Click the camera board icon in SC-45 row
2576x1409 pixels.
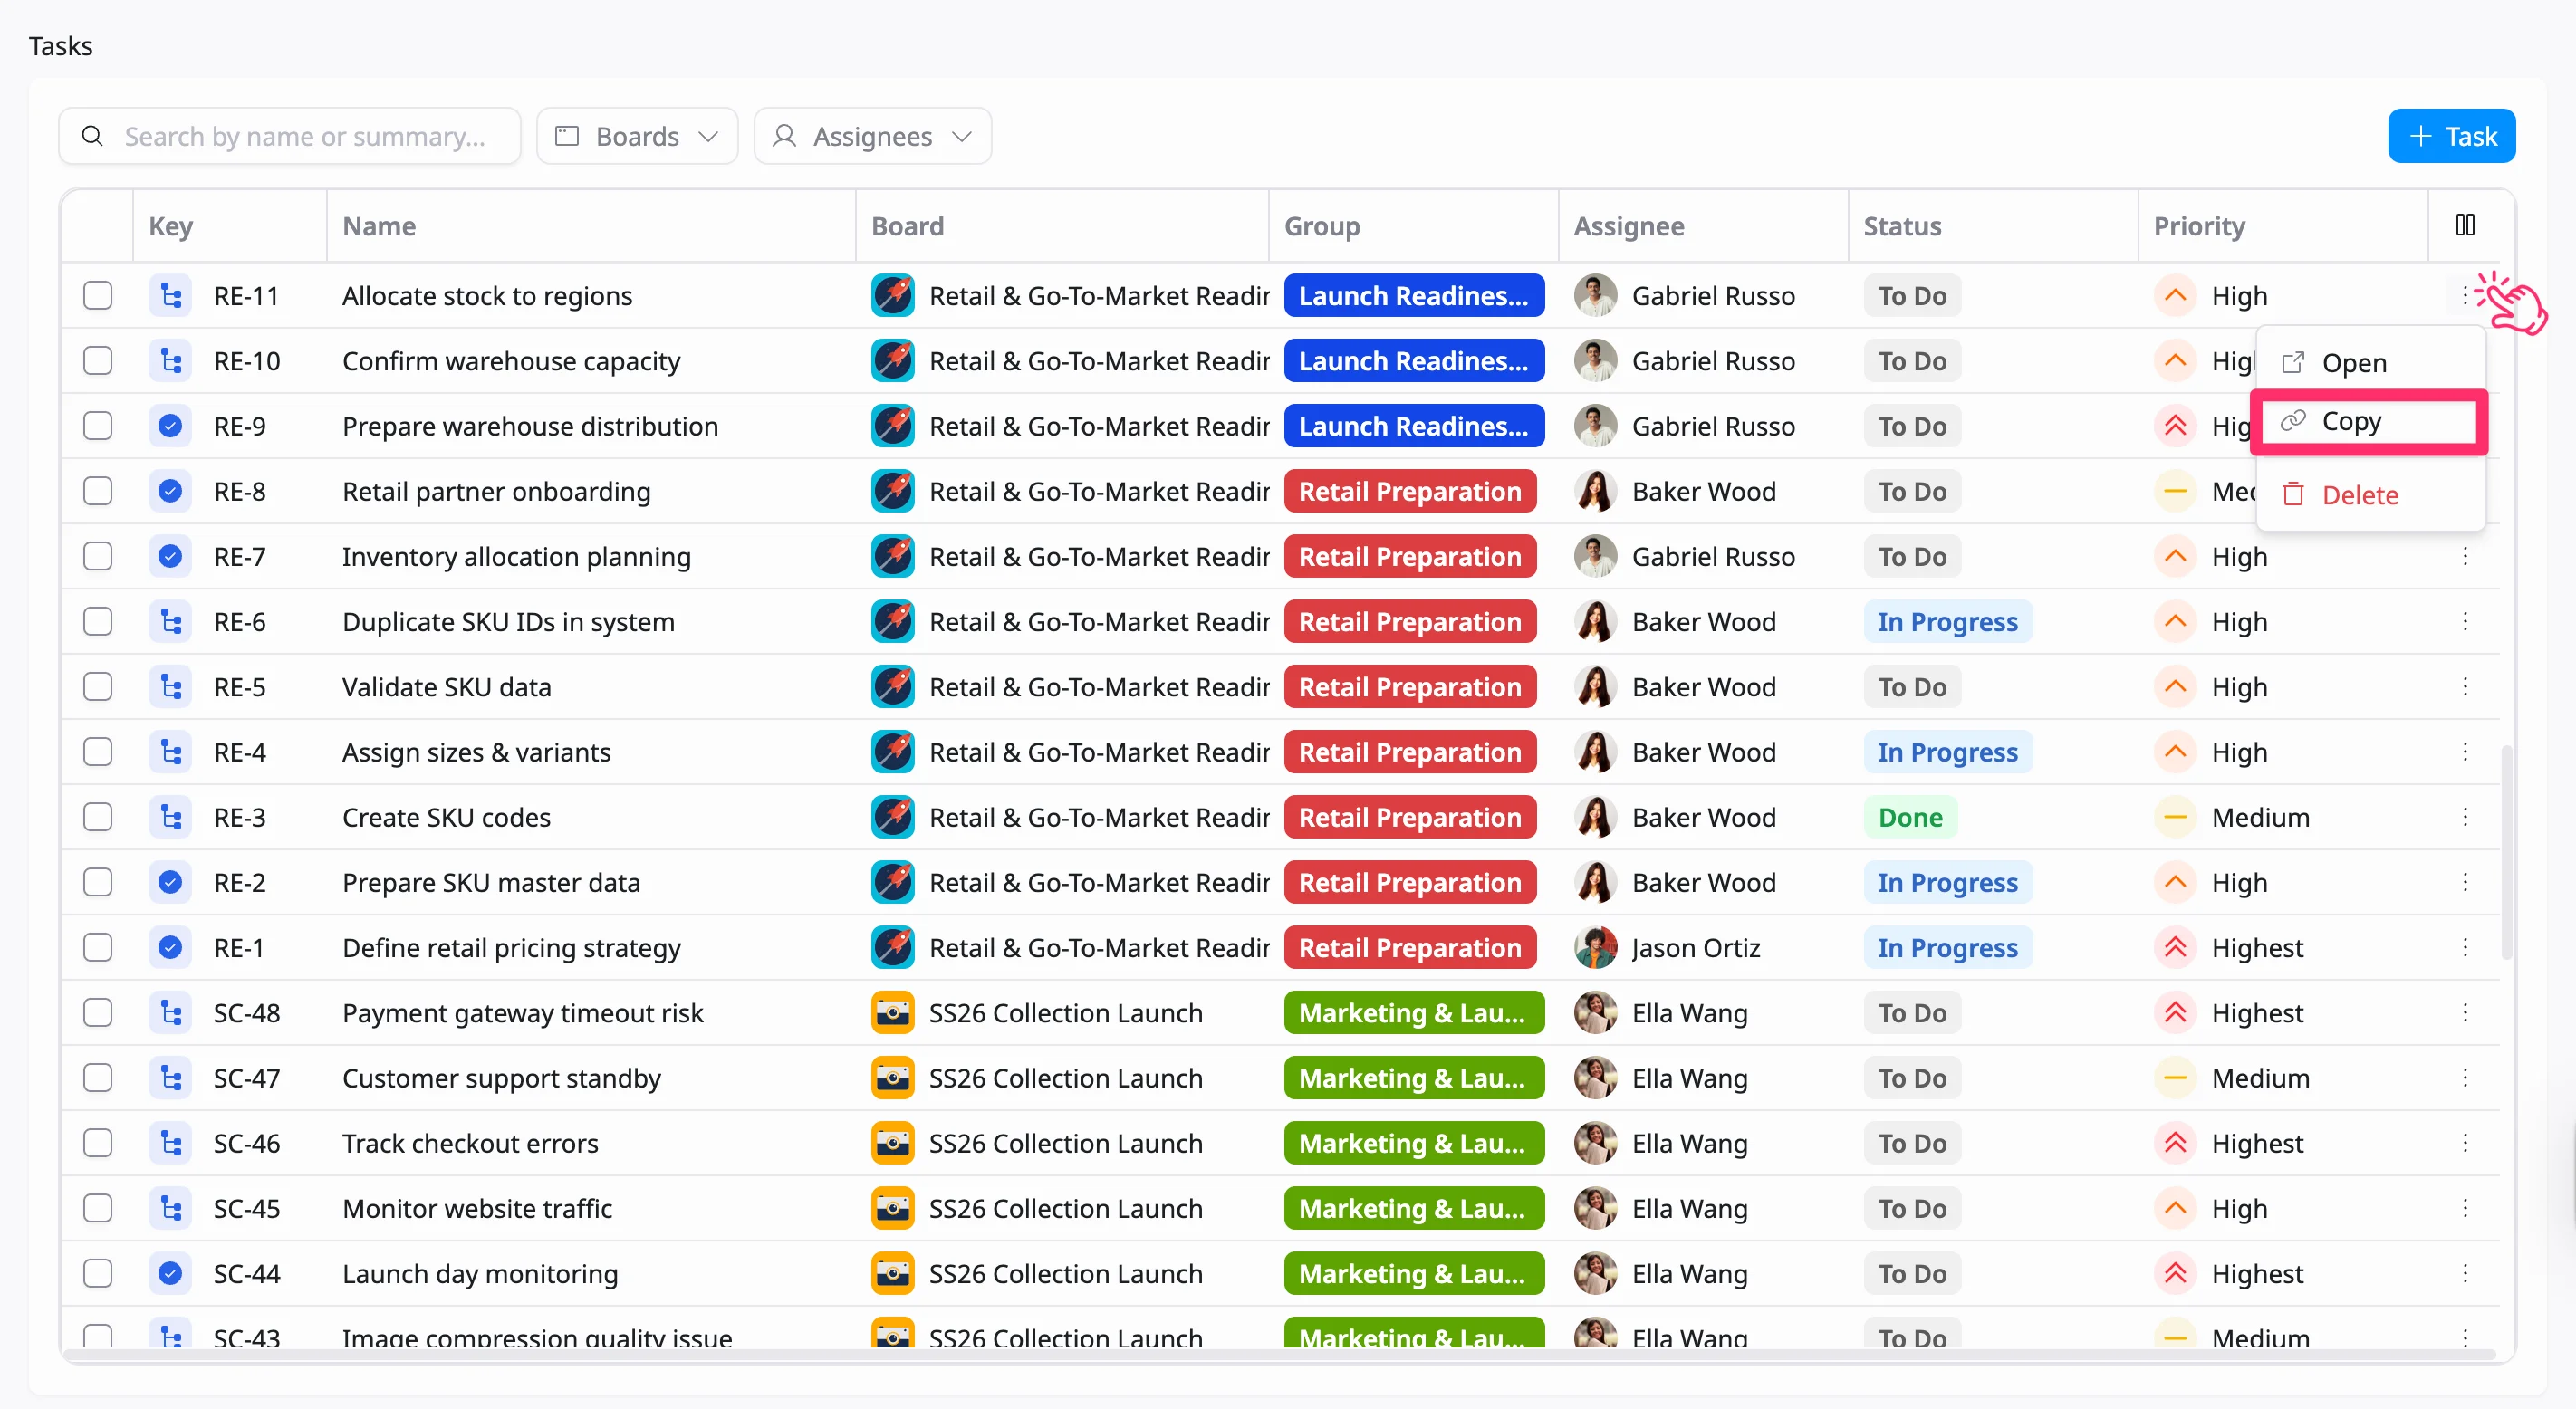pyautogui.click(x=892, y=1208)
